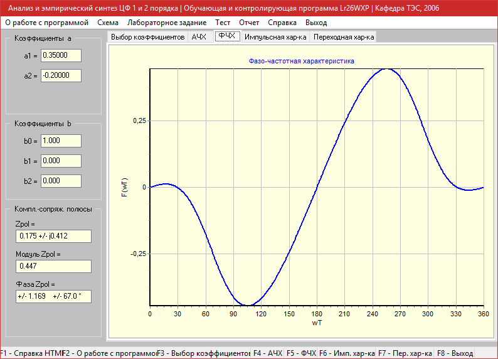Switch to 'Переходная хар-ка' tab
The width and height of the screenshot is (498, 359).
pos(344,37)
